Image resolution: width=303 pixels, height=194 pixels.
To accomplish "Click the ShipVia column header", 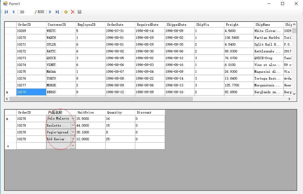I will tap(209, 25).
